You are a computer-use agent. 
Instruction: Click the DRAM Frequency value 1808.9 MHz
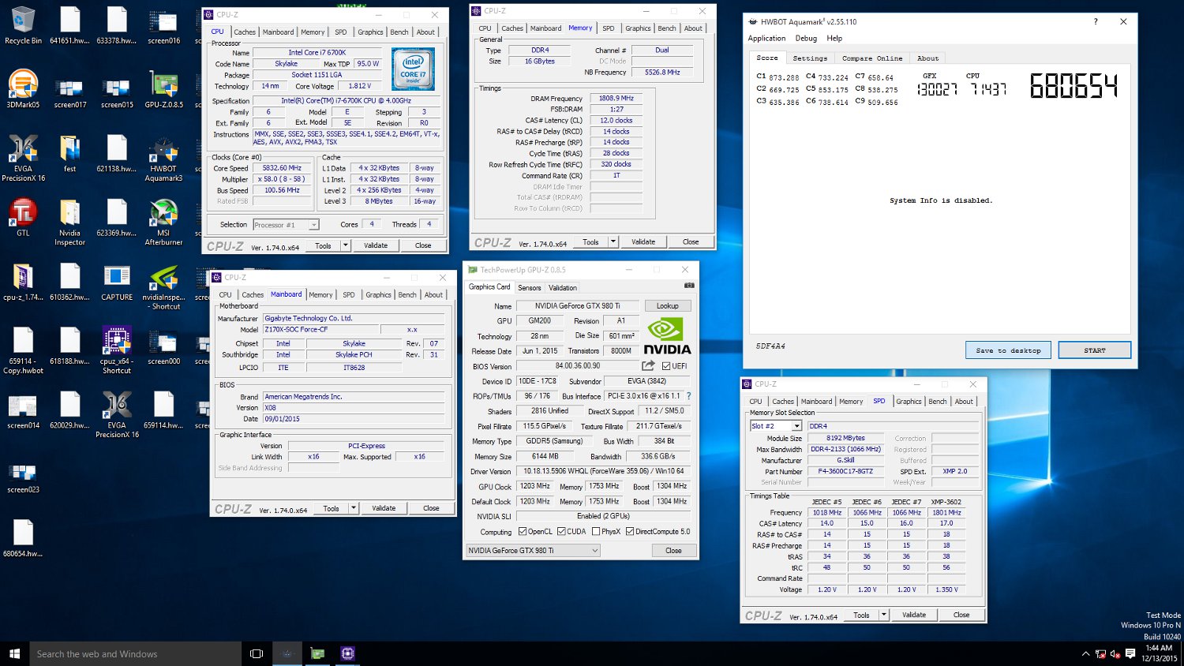[x=616, y=99]
